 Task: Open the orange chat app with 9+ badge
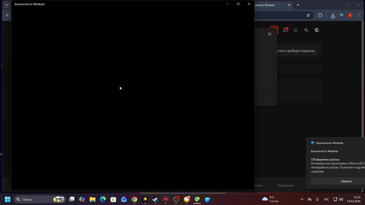[187, 199]
